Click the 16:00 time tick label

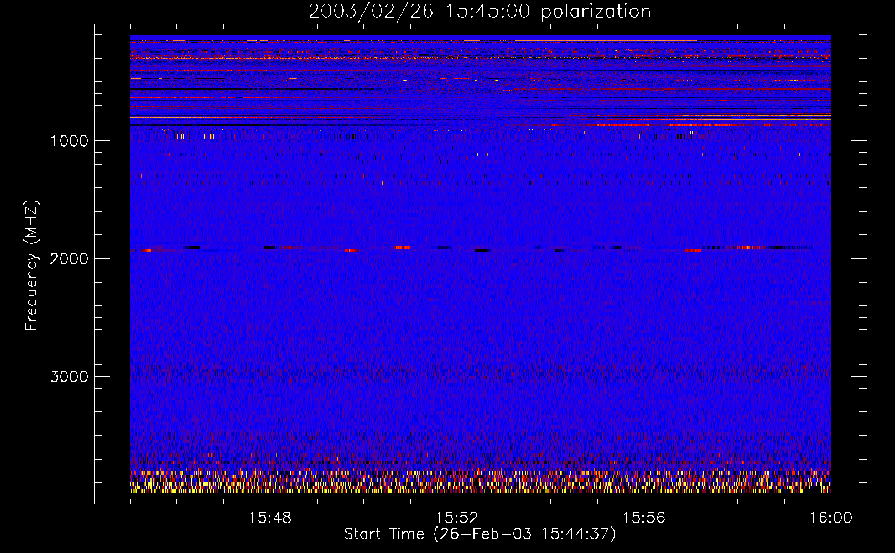point(831,518)
